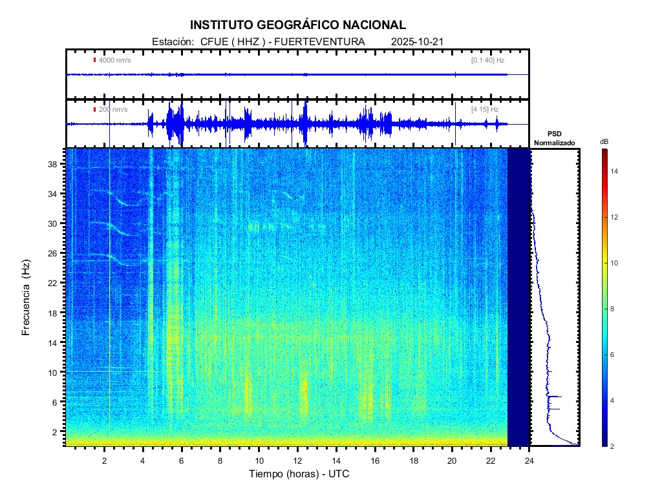The width and height of the screenshot is (662, 496).
Task: Click the colorbar tick label 14
Action: click(x=616, y=172)
